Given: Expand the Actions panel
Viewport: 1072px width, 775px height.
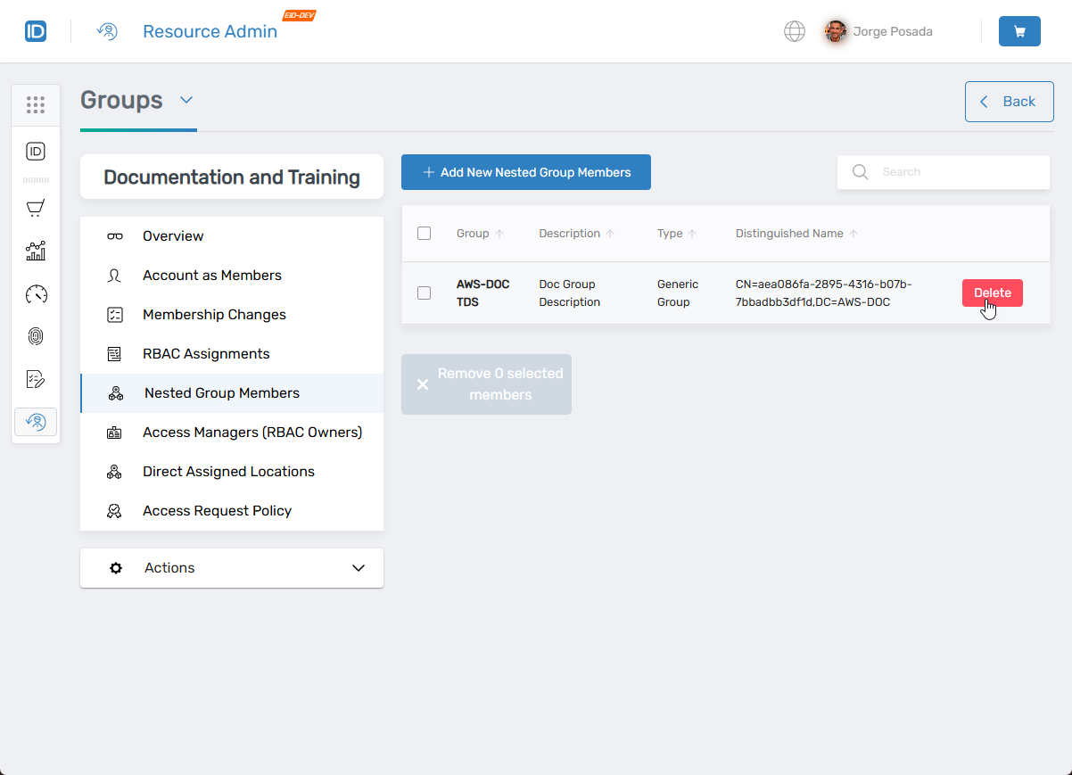Looking at the screenshot, I should pos(232,568).
